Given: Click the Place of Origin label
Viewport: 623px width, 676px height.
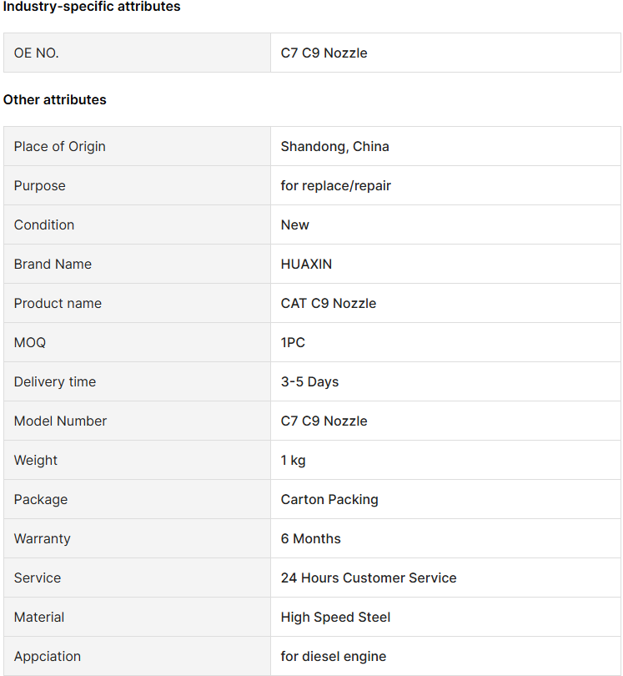Looking at the screenshot, I should coord(59,147).
